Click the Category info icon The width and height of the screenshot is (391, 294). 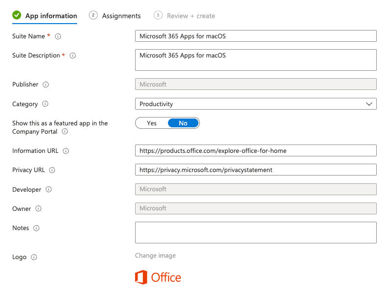pos(45,104)
